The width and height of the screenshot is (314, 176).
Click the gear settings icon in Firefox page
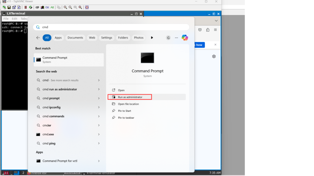coord(214,56)
